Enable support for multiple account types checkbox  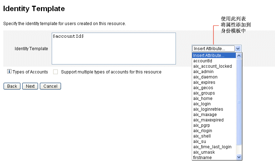point(55,72)
